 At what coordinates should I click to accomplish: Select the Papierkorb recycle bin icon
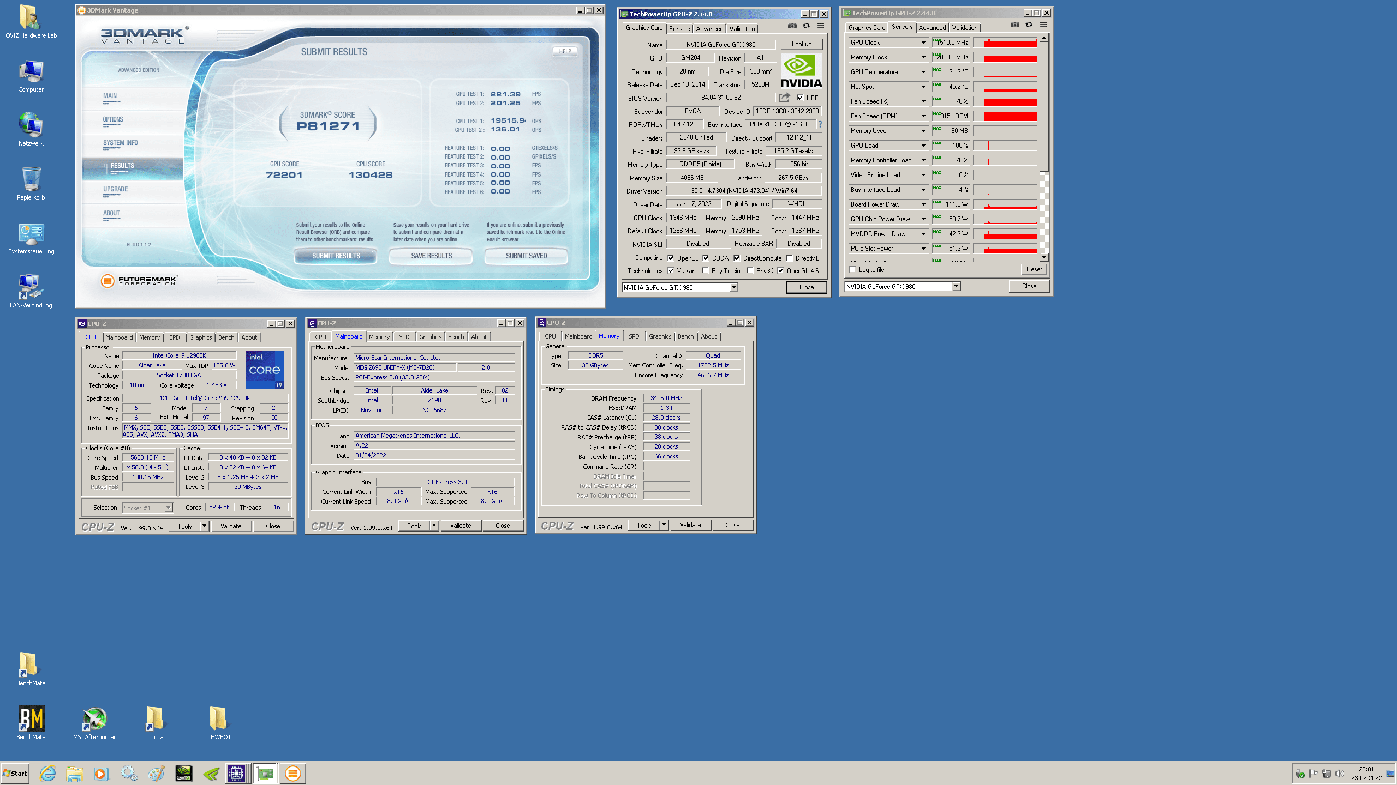tap(31, 184)
